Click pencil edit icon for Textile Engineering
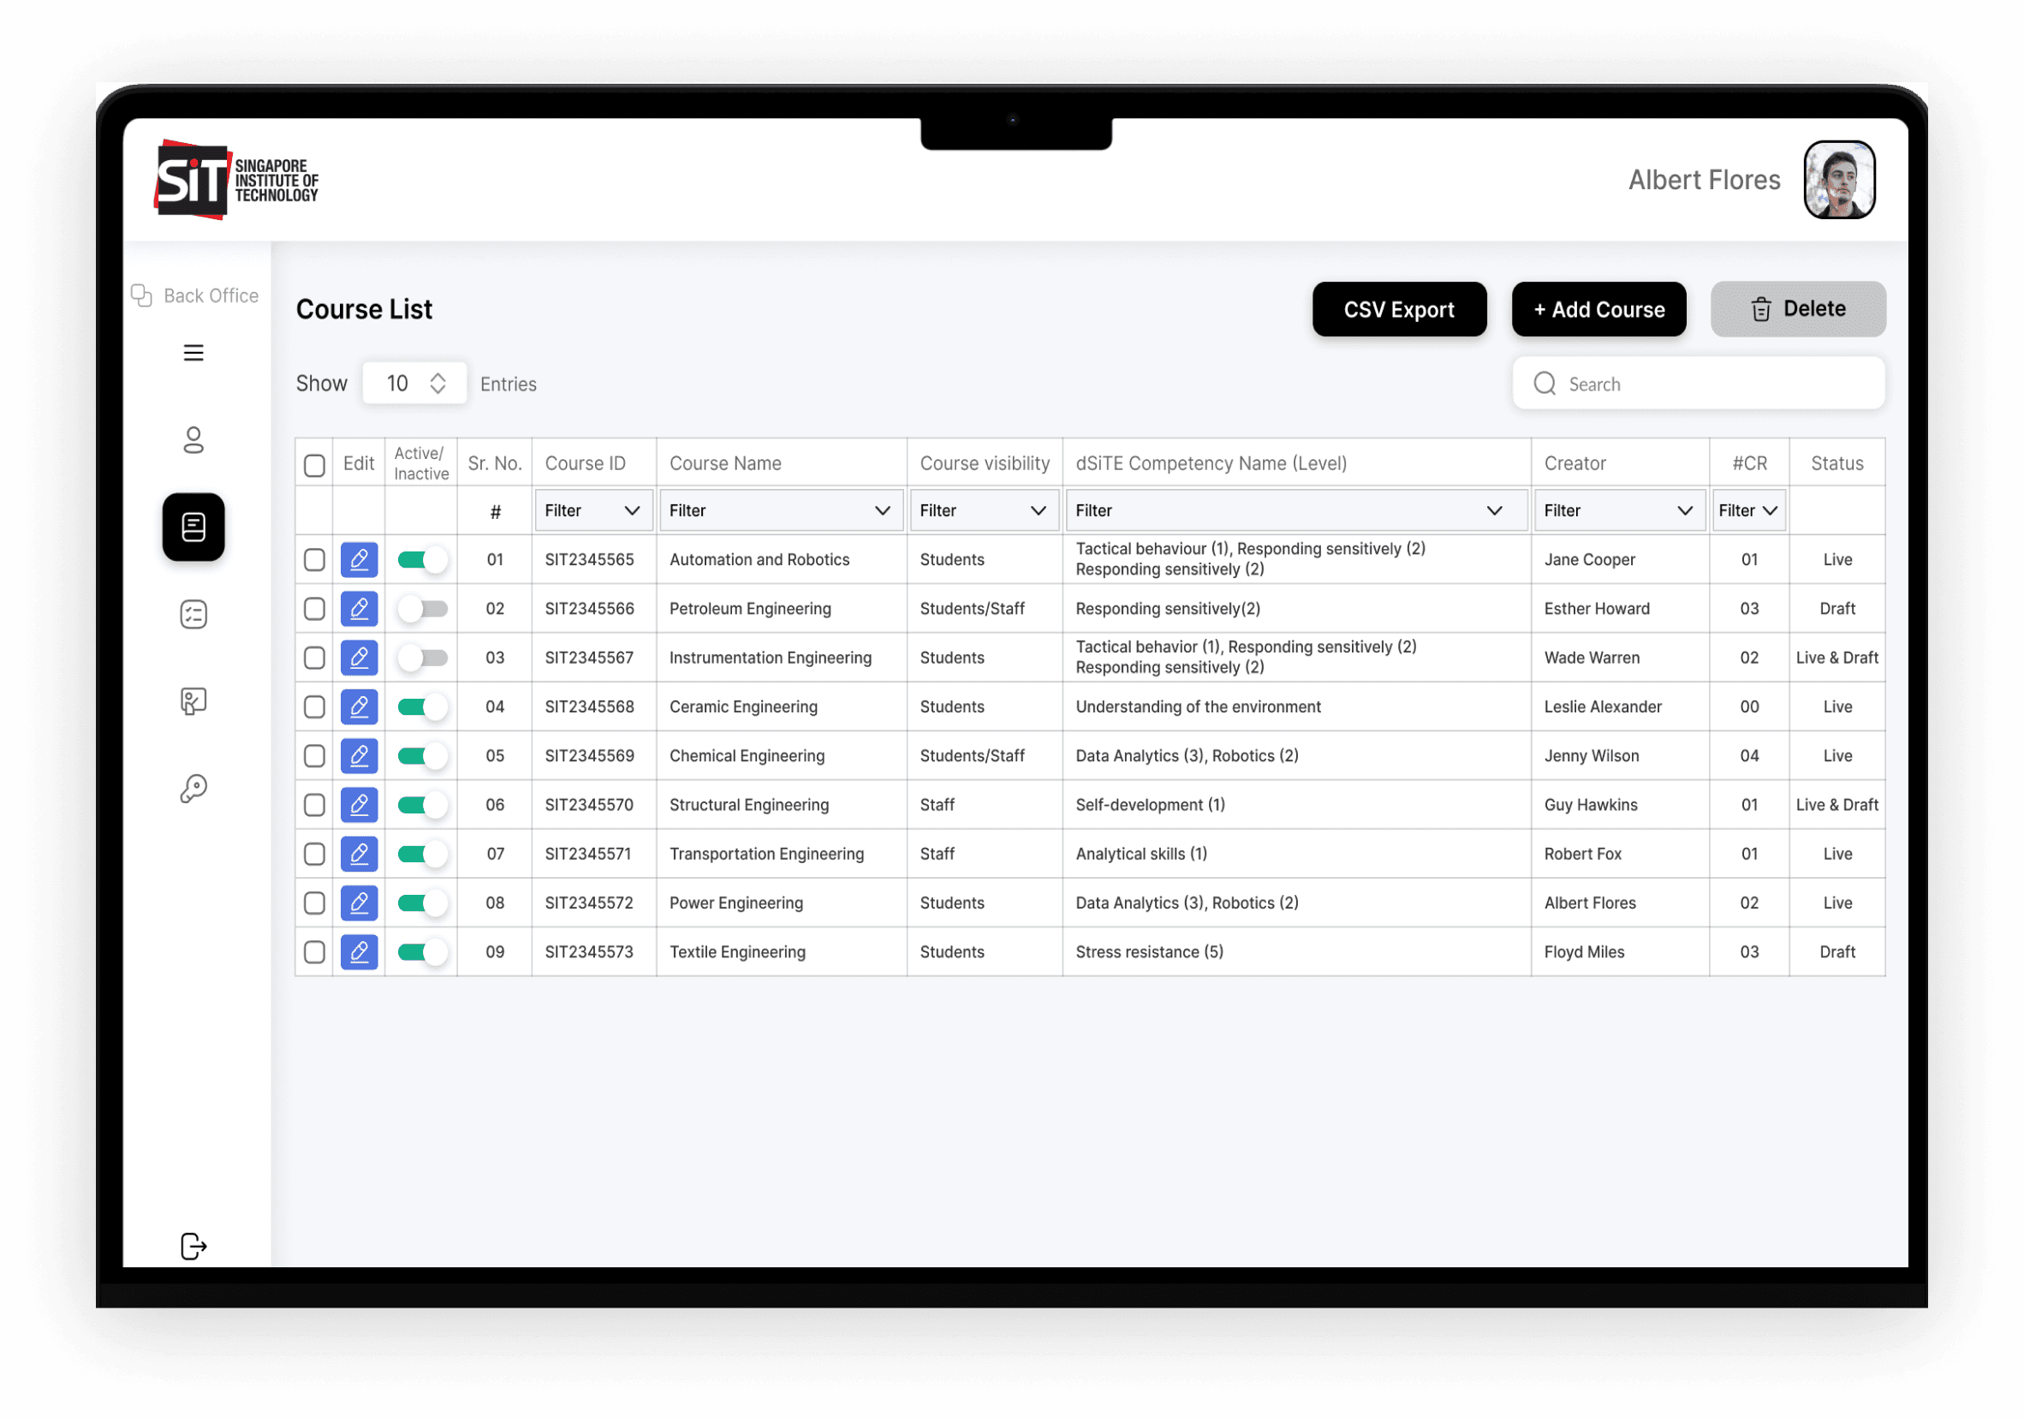 (x=359, y=951)
